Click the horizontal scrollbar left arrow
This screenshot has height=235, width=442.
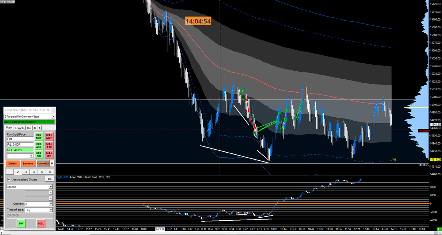[2, 233]
